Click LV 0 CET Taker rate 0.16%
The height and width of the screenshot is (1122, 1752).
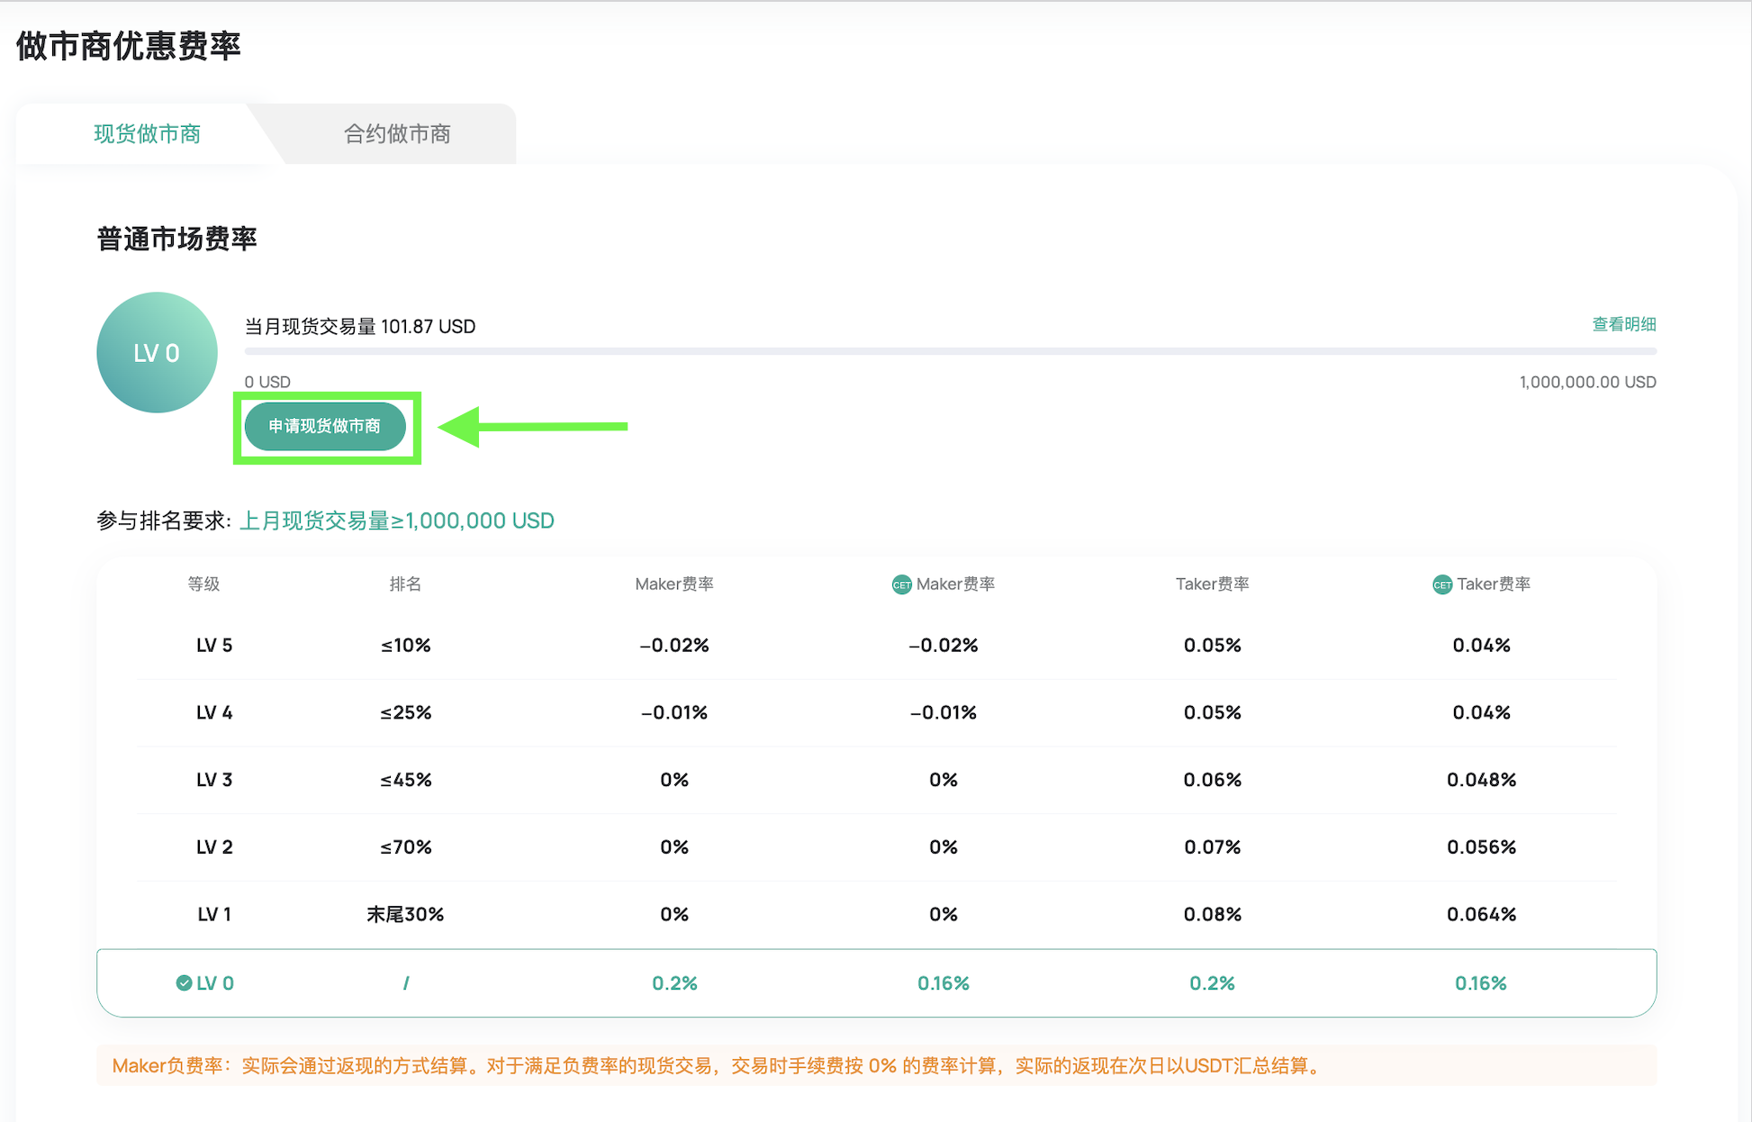1481,983
